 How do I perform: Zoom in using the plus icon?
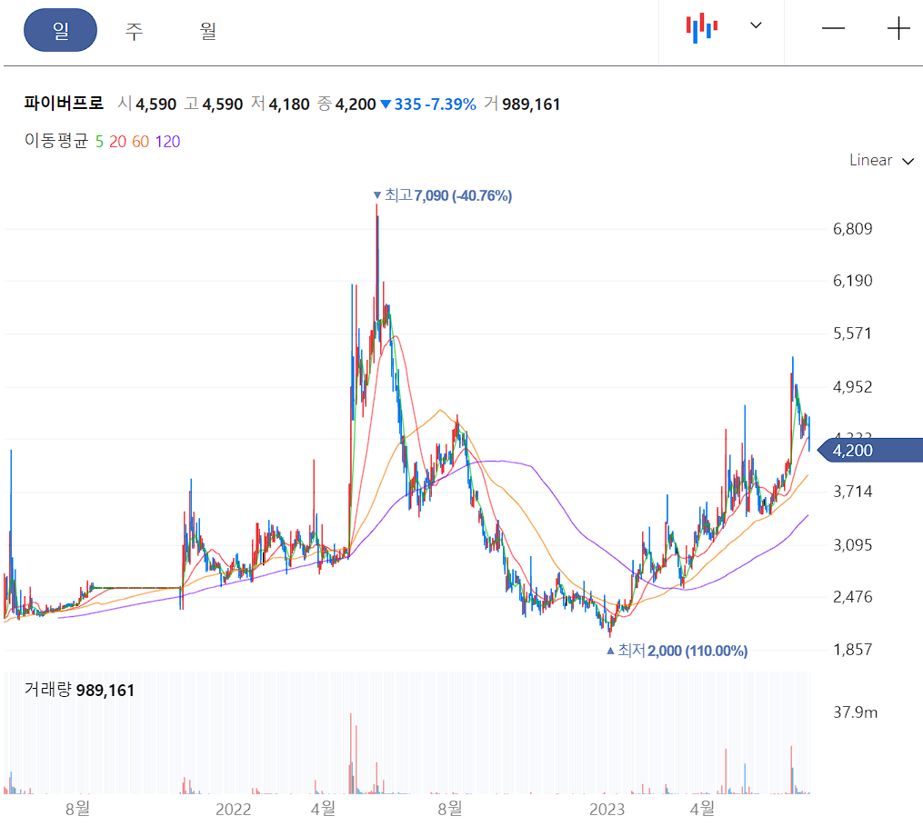click(897, 28)
